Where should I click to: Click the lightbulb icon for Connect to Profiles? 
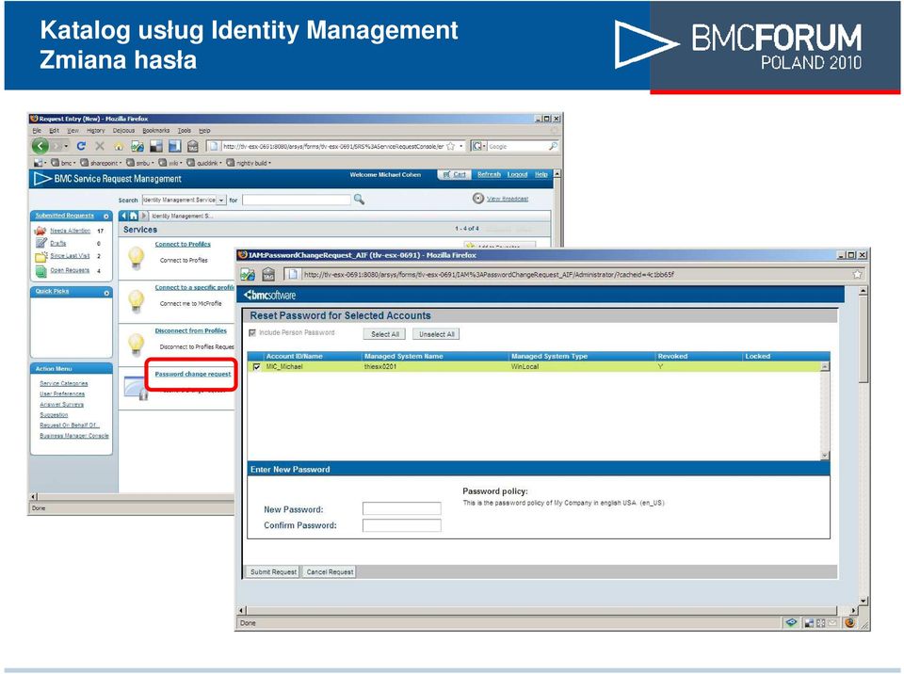tap(136, 258)
